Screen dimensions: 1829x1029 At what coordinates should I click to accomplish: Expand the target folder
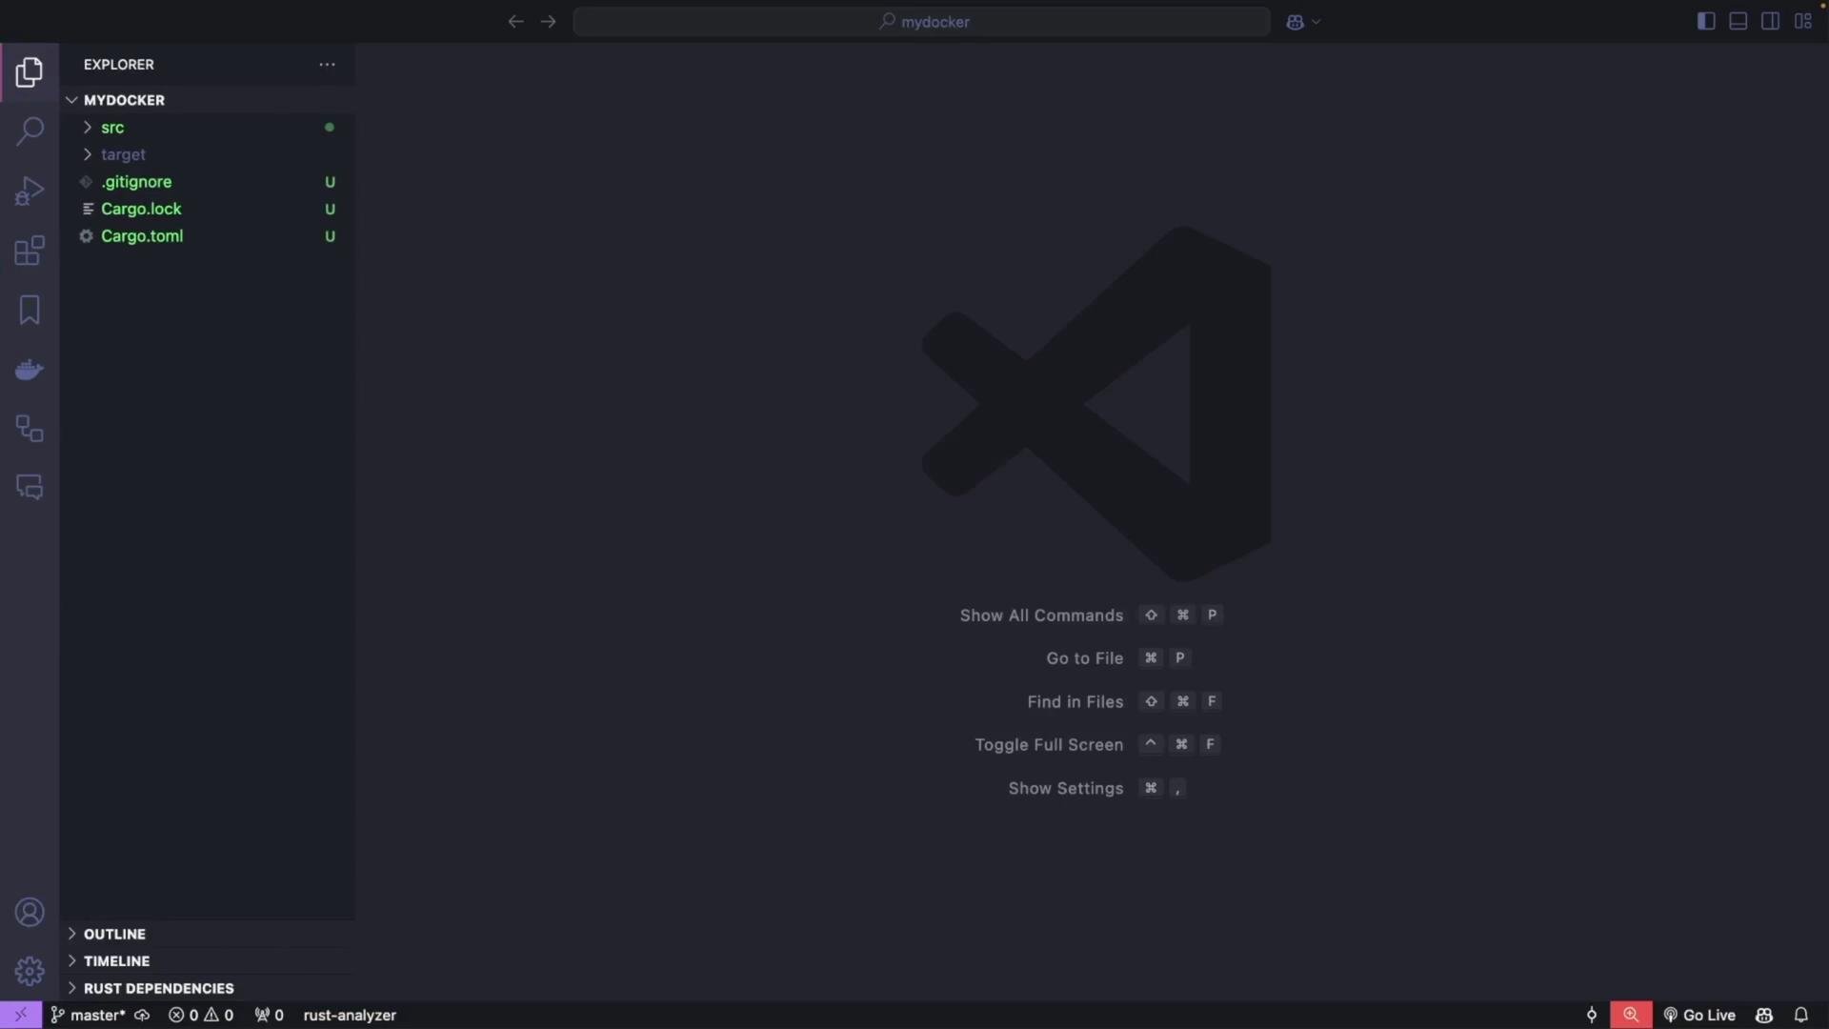pos(208,154)
